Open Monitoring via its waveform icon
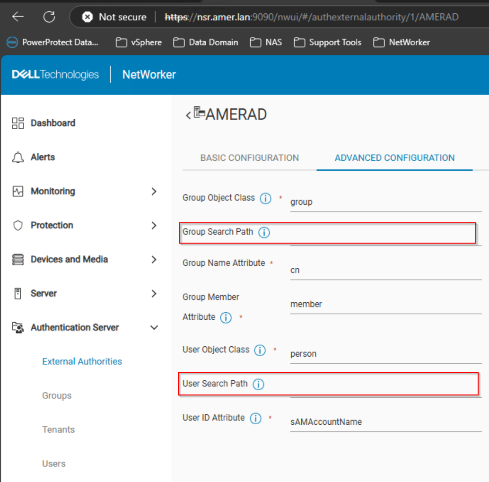 point(18,191)
